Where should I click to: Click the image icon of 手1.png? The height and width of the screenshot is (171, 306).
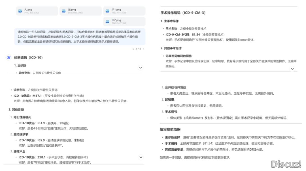pos(107,11)
